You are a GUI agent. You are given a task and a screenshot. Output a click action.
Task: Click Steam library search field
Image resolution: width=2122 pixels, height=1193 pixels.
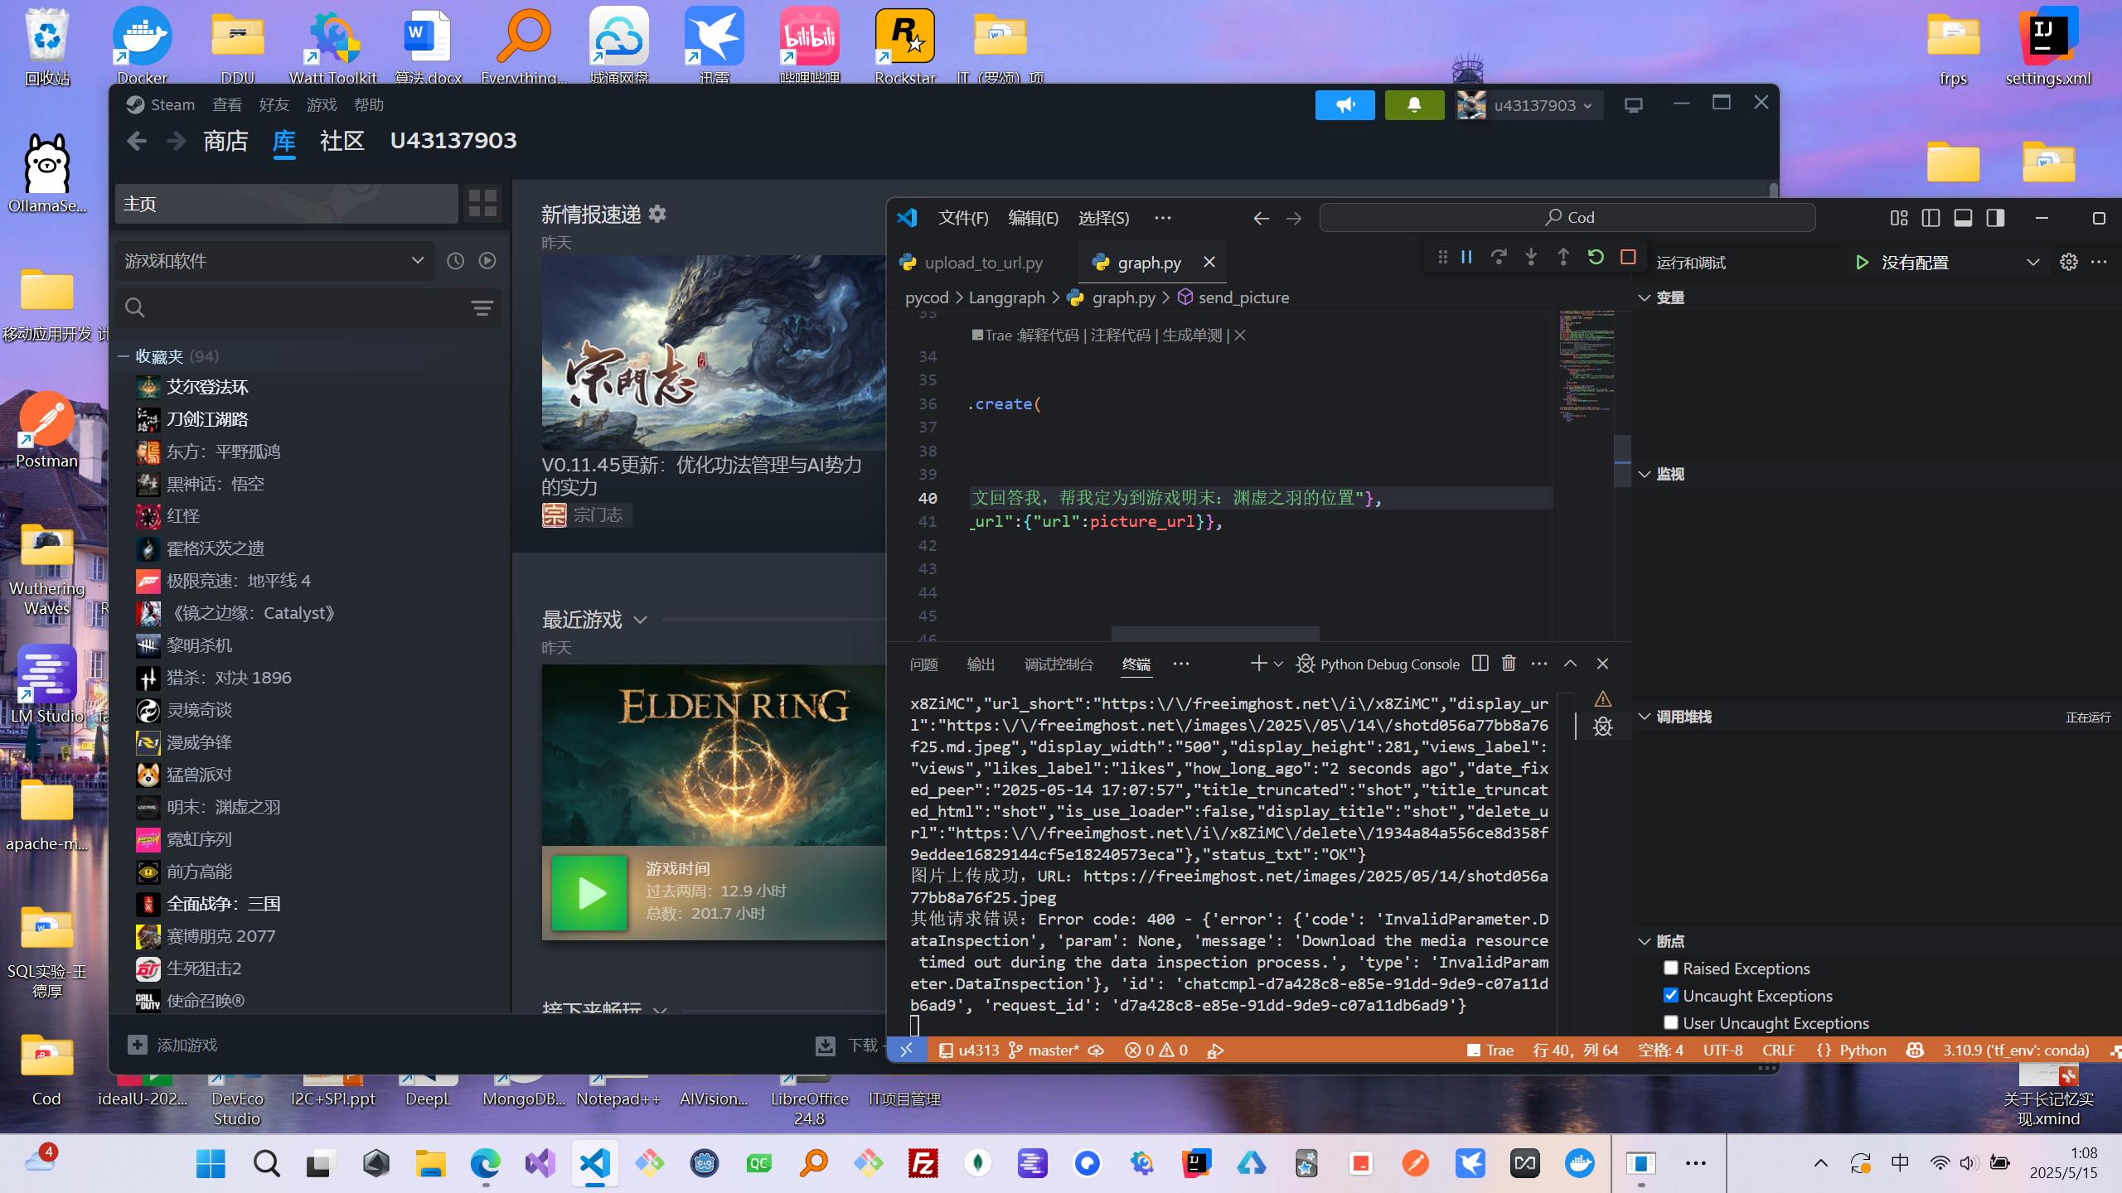[309, 308]
